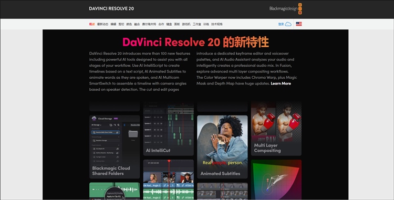Open the Animated Subtitles card

222,147
